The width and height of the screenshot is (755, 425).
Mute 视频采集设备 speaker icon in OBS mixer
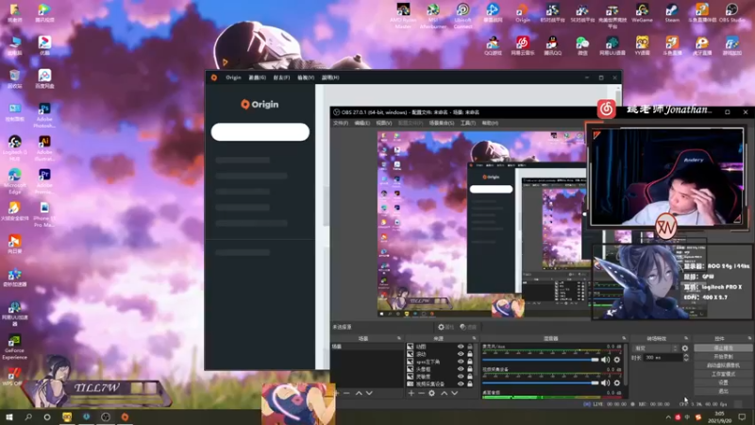tap(605, 382)
